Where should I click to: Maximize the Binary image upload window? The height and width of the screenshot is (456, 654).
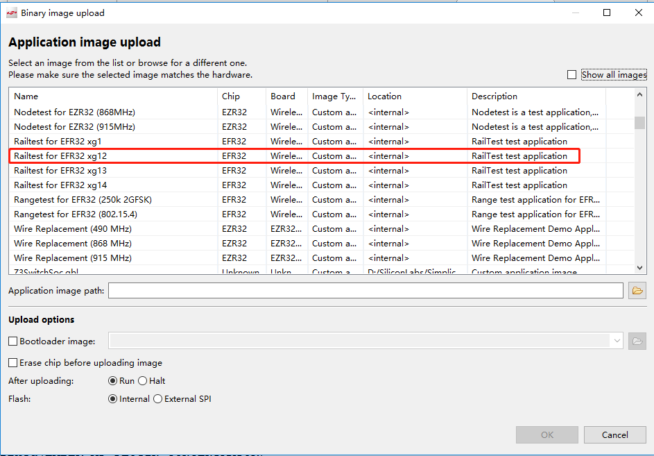[x=607, y=12]
